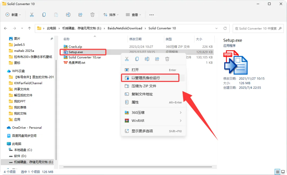Select 免责声明.txt file name

77,63
